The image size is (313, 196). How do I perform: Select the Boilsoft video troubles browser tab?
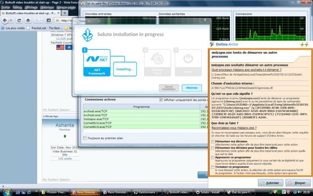pyautogui.click(x=30, y=13)
